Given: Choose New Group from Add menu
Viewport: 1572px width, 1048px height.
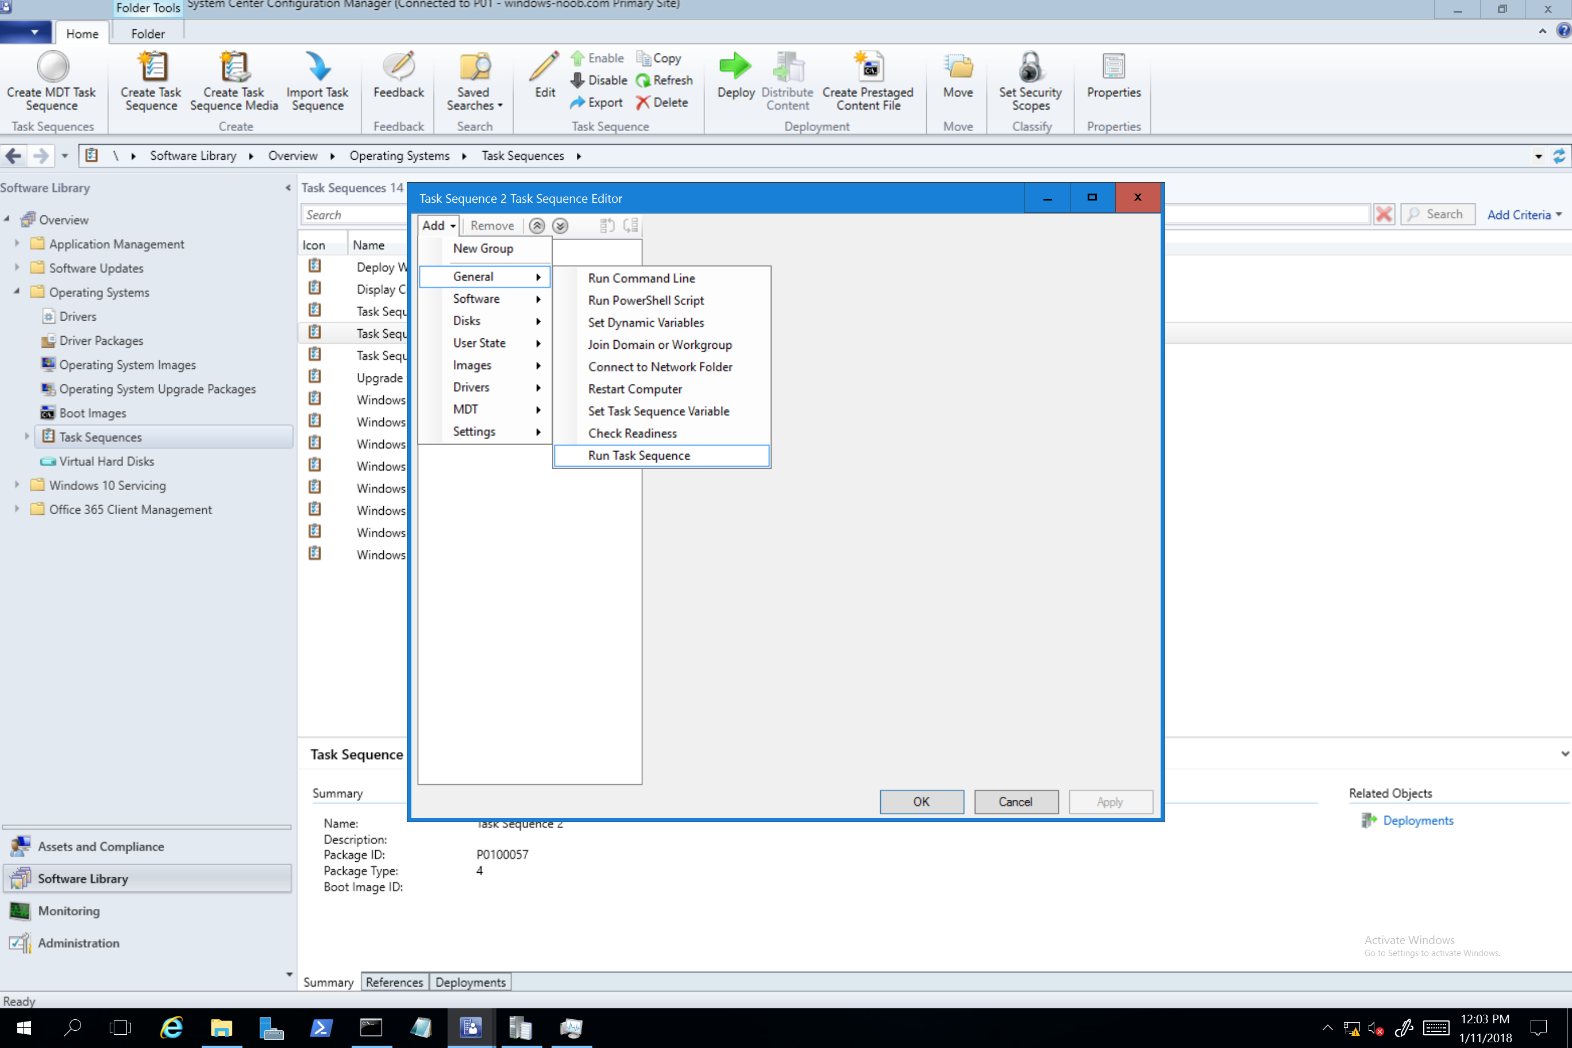Looking at the screenshot, I should (x=484, y=249).
